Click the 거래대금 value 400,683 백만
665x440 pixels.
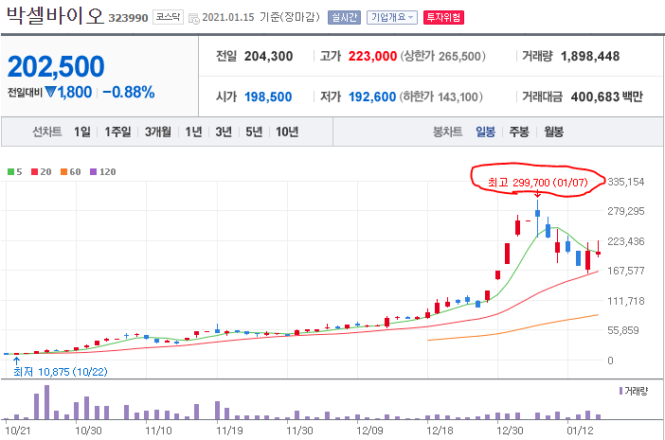[x=606, y=97]
